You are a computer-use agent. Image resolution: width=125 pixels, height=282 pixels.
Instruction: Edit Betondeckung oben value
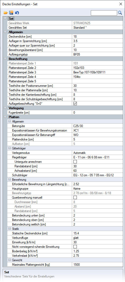(x=97, y=220)
